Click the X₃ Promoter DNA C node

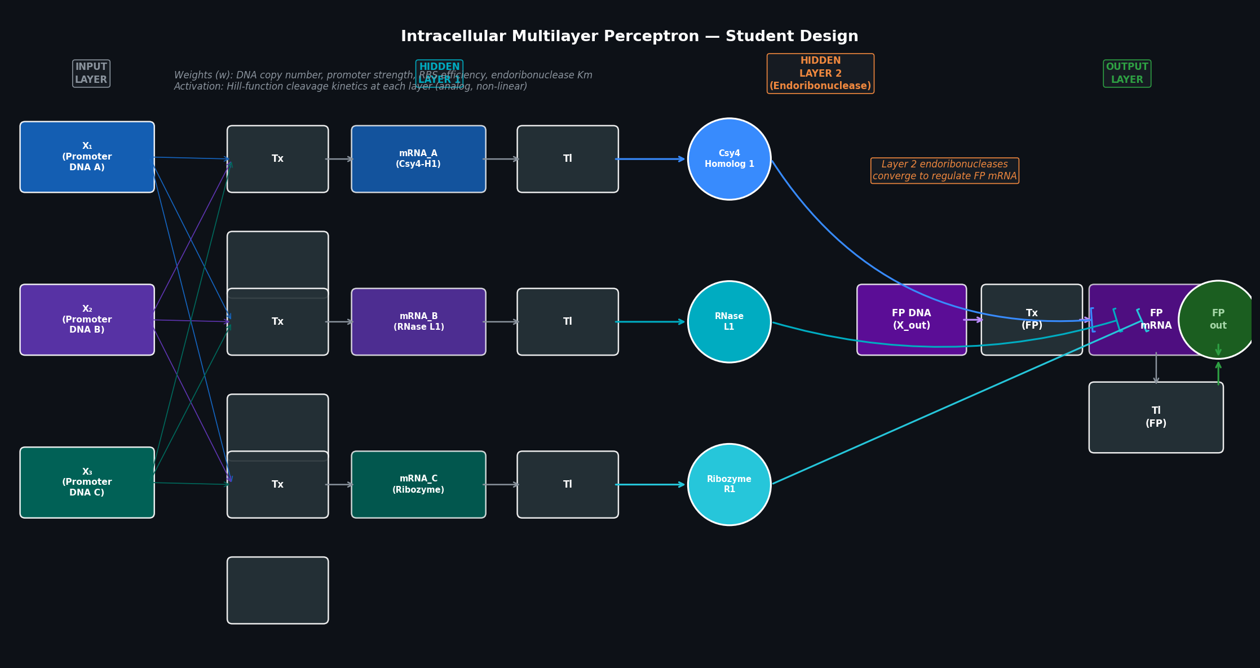click(87, 483)
